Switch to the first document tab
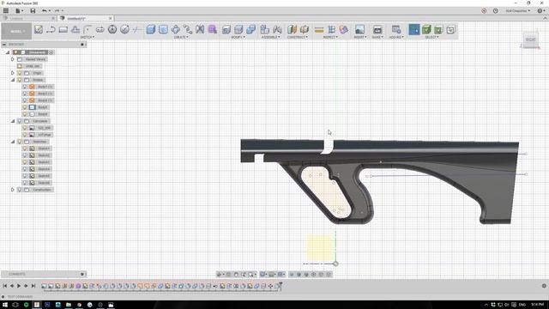 coord(28,18)
